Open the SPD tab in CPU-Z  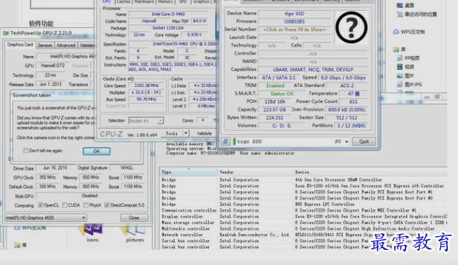click(183, 1)
